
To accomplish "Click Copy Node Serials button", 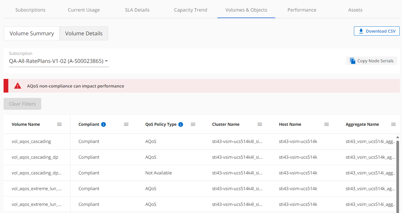I will pyautogui.click(x=371, y=61).
